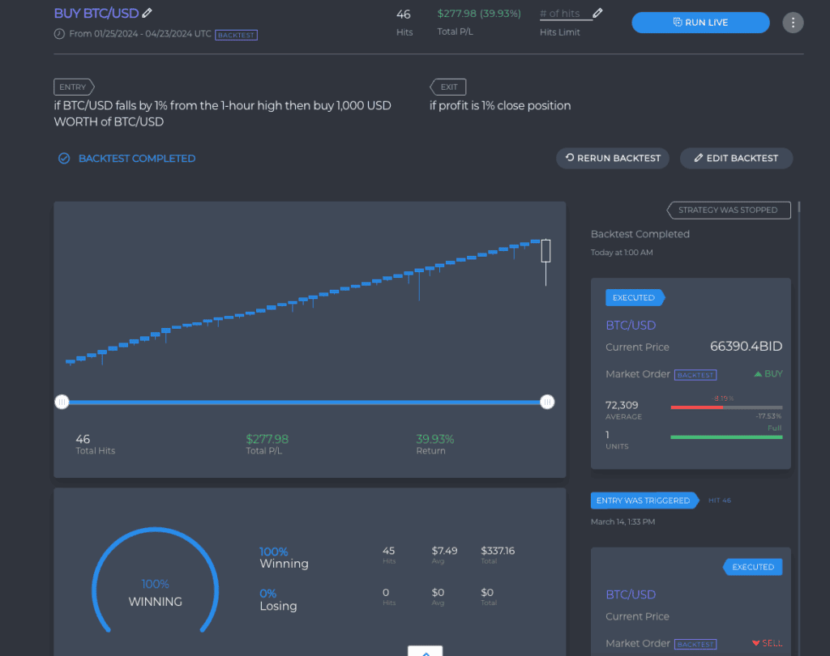Click the ENTRY tag label
830x656 pixels.
click(74, 87)
